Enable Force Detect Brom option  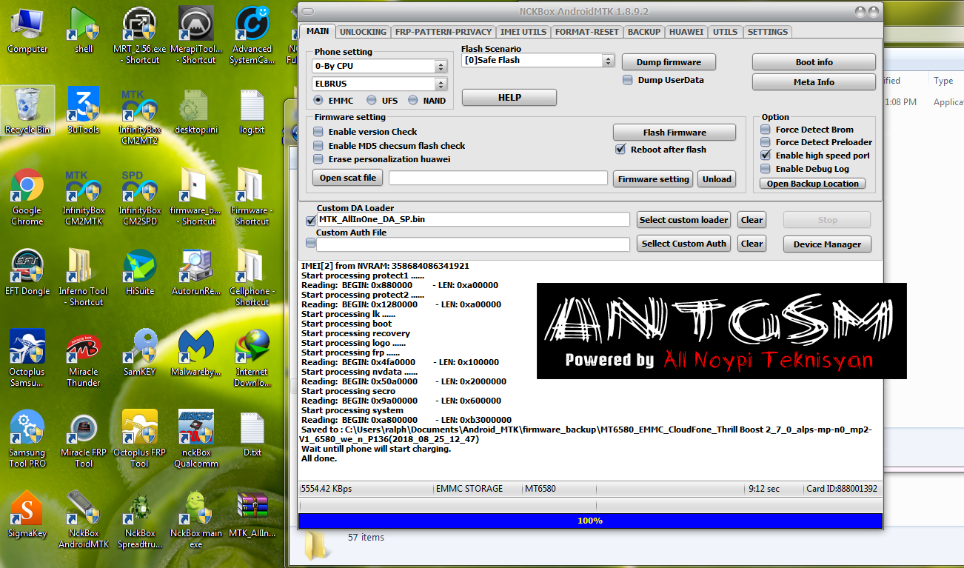coord(766,130)
